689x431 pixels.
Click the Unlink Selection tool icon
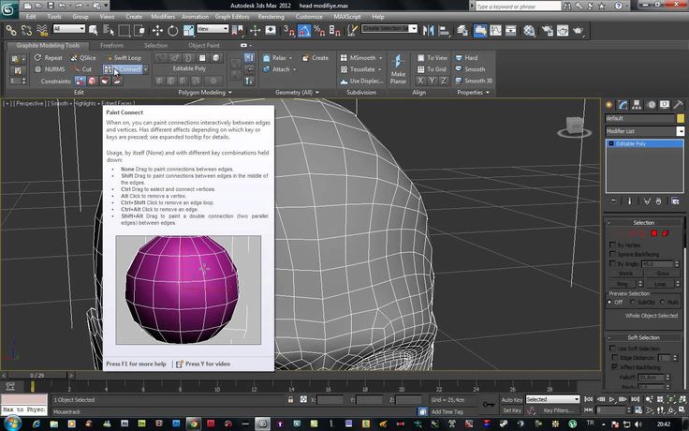[26, 30]
